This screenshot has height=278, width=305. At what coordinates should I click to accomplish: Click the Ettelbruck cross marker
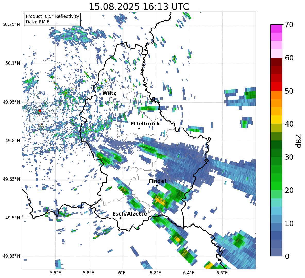[x=139, y=128]
